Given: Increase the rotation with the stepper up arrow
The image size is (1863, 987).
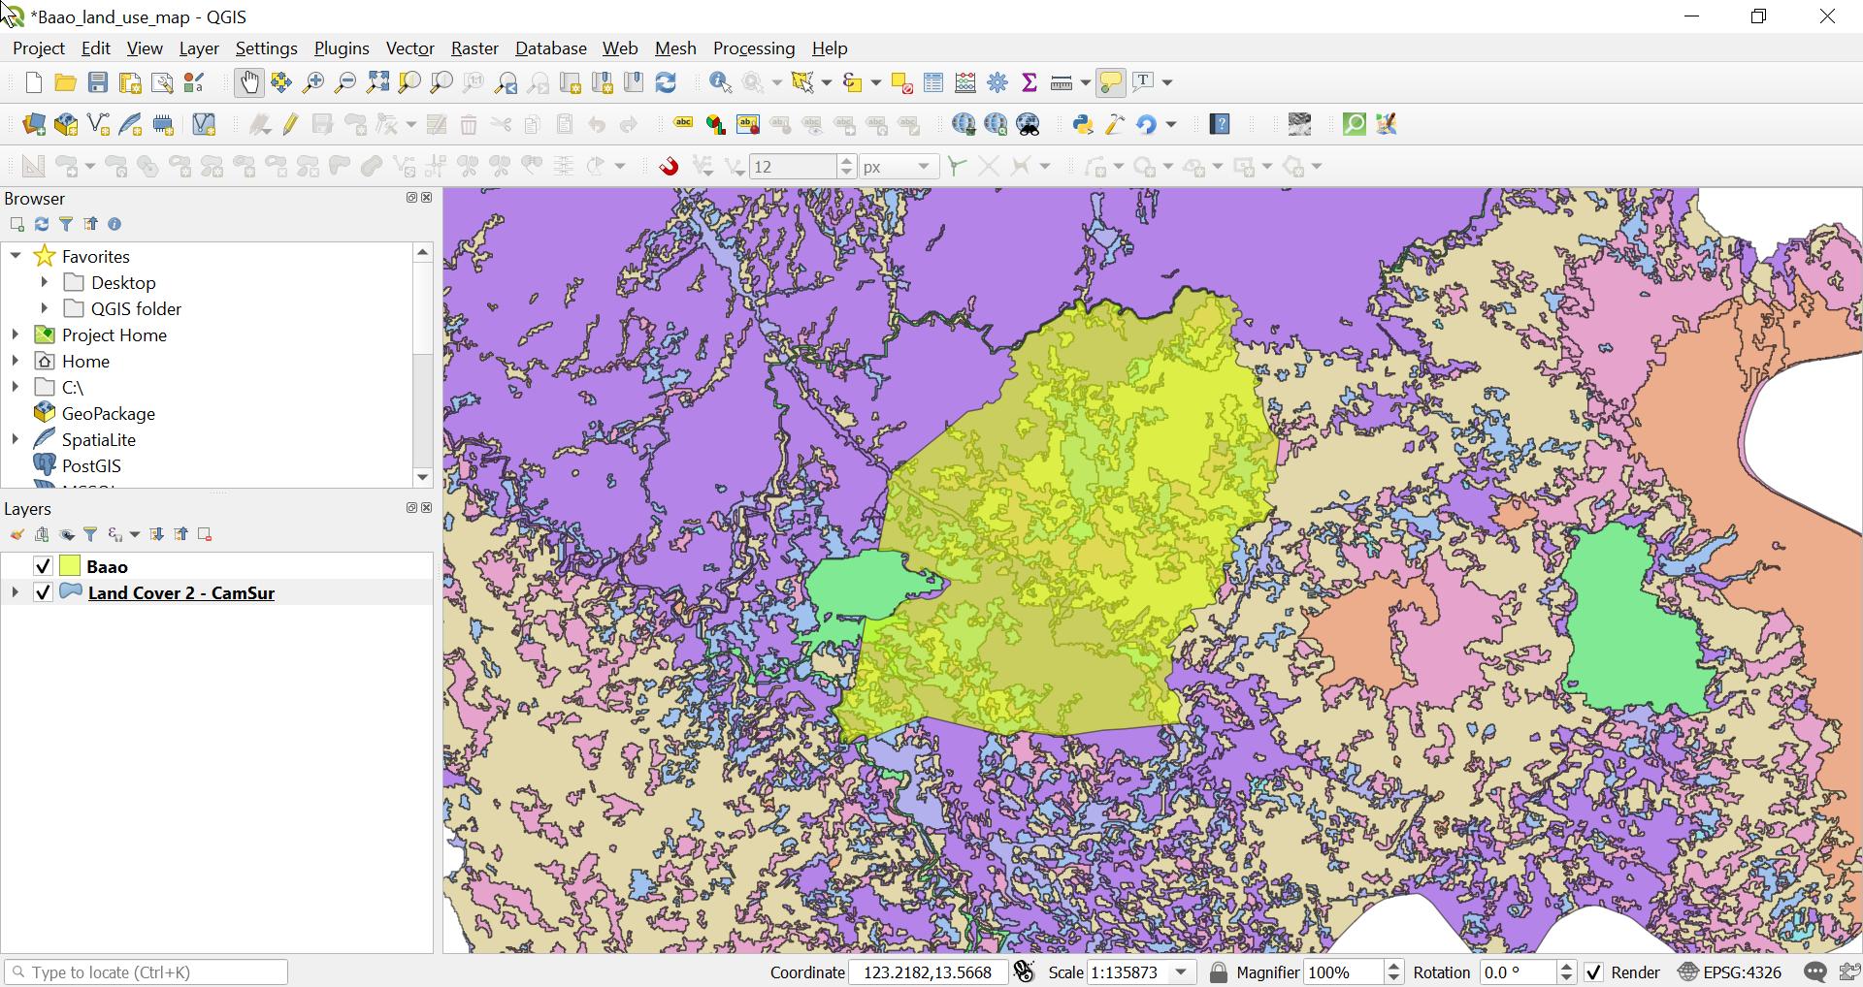Looking at the screenshot, I should pos(1566,967).
